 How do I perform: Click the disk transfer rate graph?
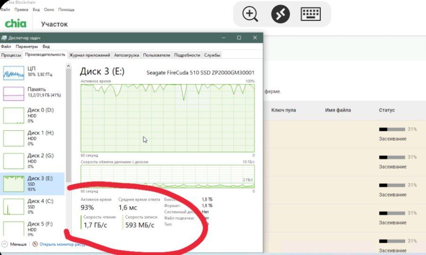168,177
